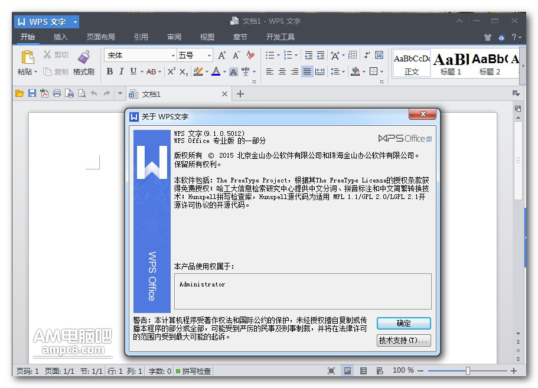Toggle underline formatting
Image resolution: width=538 pixels, height=388 pixels.
pyautogui.click(x=133, y=71)
